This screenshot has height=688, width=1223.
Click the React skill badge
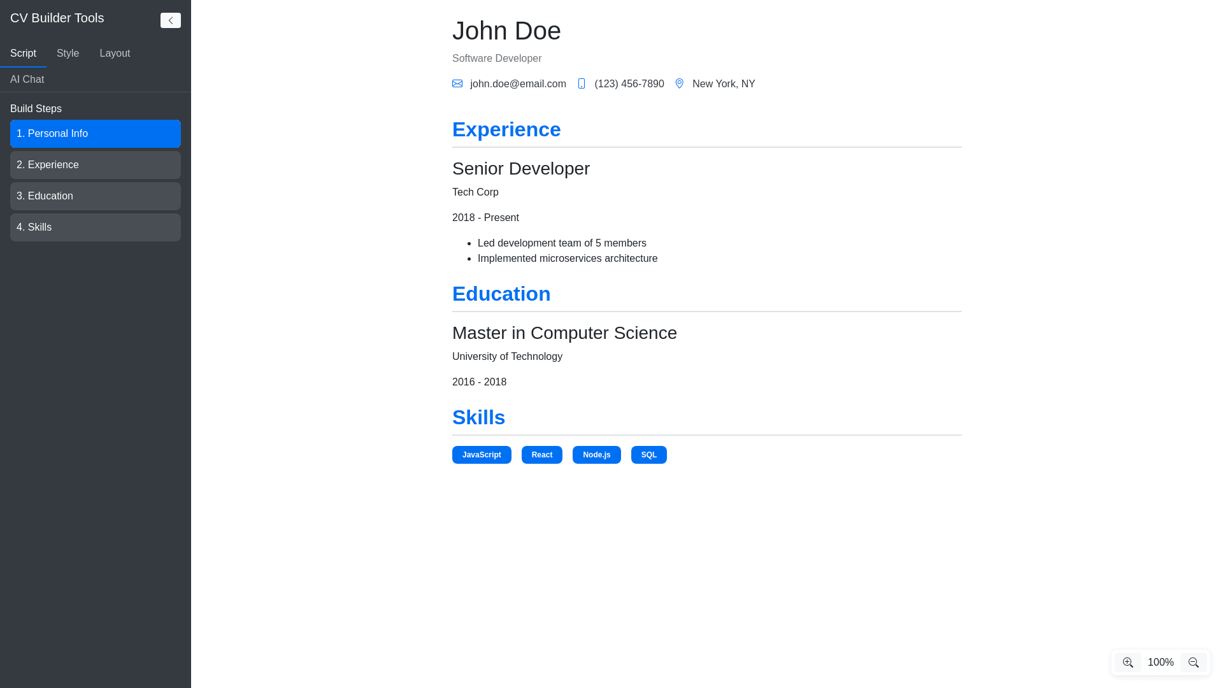tap(541, 455)
